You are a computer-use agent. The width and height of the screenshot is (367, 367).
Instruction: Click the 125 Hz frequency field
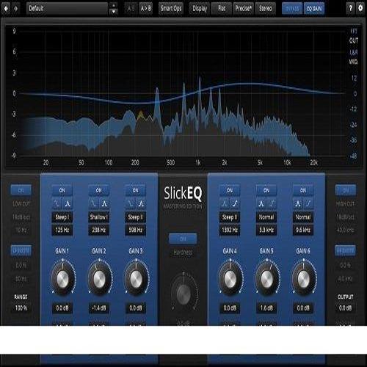pos(62,230)
